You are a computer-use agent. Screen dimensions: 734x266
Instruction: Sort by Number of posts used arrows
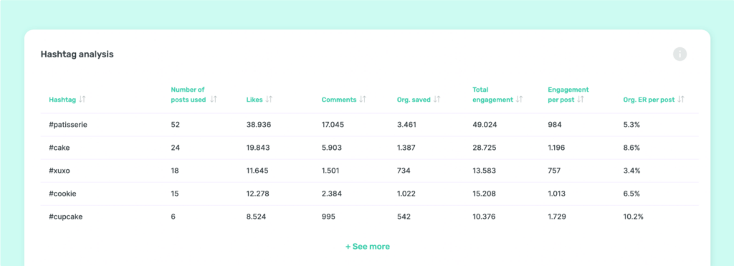(x=214, y=99)
